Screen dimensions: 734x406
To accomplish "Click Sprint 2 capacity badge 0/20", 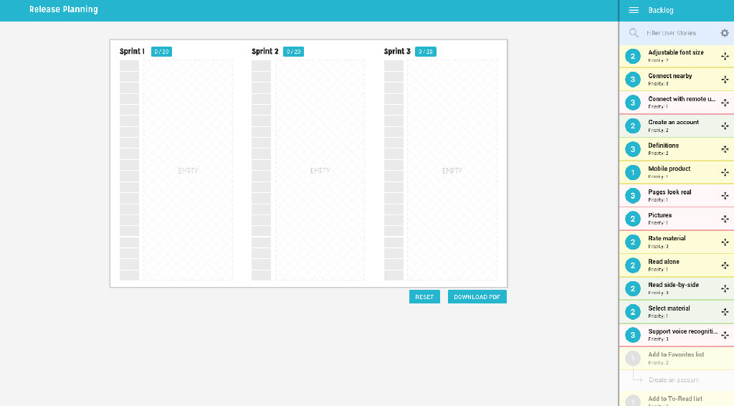I will pyautogui.click(x=293, y=52).
